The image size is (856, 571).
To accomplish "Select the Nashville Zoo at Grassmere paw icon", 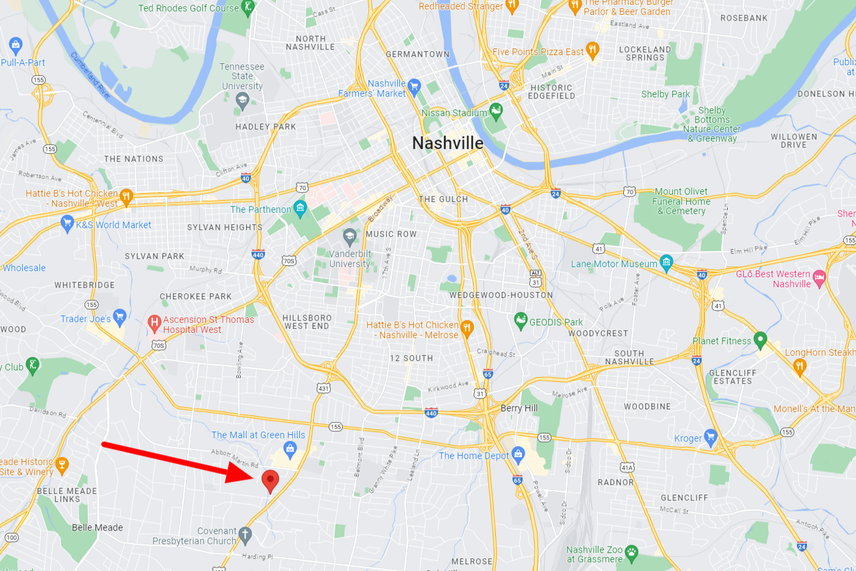I will (631, 552).
